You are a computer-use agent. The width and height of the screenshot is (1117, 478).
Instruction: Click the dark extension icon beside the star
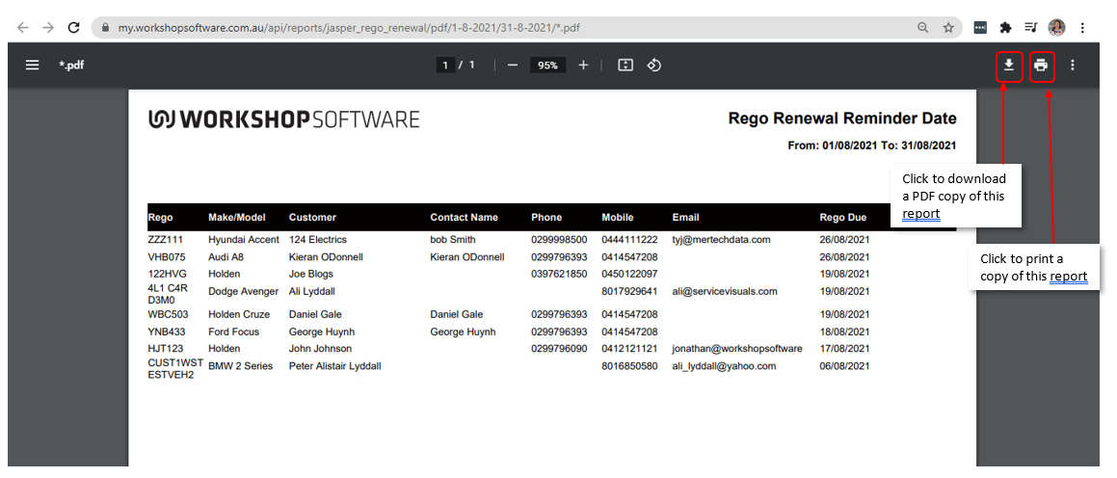pyautogui.click(x=980, y=28)
